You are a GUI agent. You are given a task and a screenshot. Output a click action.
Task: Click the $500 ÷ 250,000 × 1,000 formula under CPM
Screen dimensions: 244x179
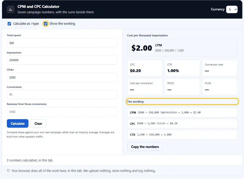pos(169,50)
